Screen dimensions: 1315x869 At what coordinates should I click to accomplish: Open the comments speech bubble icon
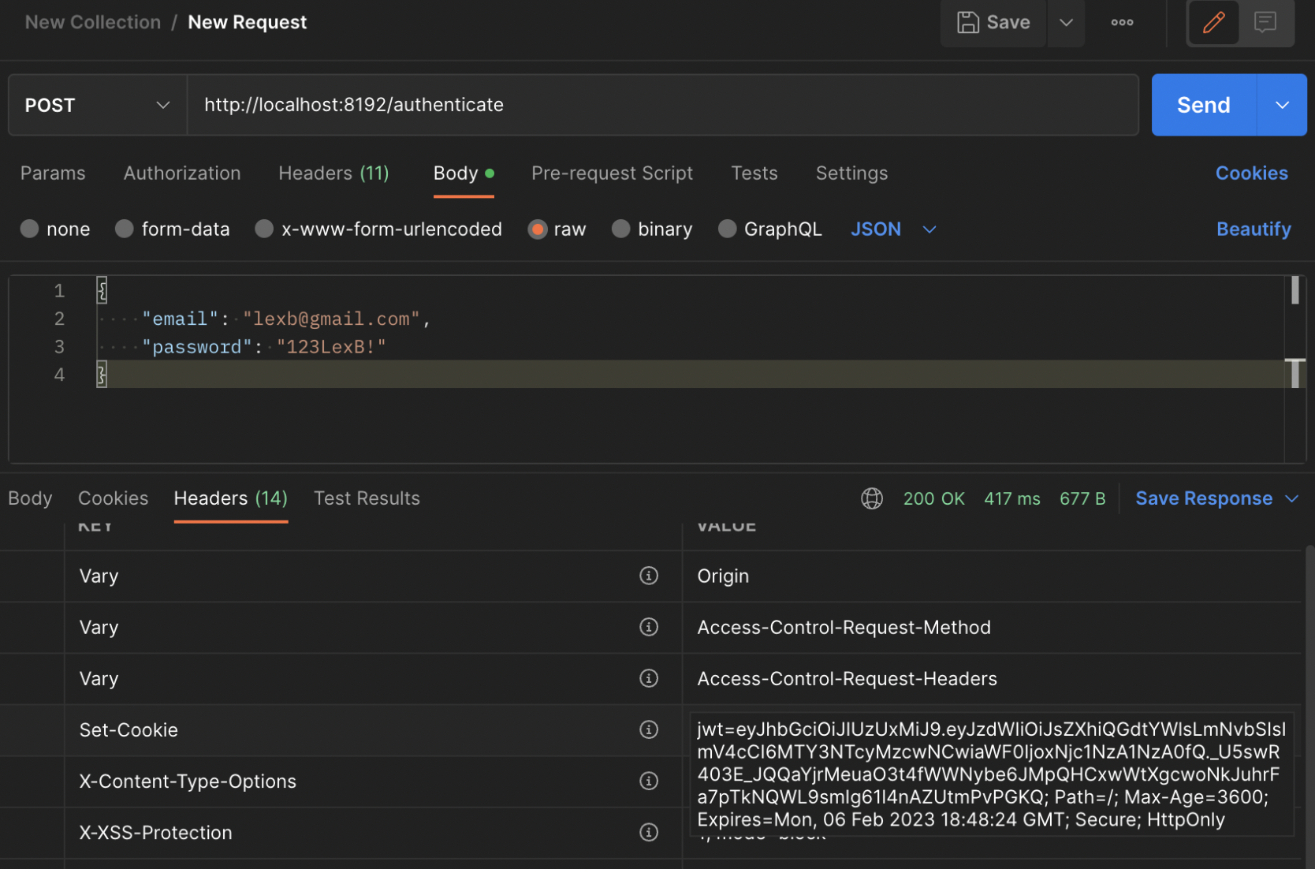click(1265, 22)
